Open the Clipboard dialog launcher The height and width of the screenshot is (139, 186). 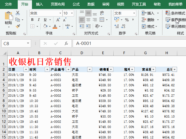24,34
